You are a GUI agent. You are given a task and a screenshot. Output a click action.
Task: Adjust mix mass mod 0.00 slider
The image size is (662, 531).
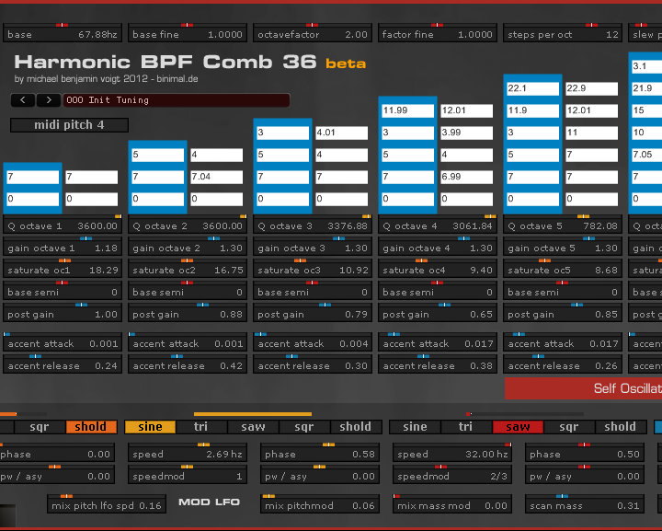click(x=452, y=504)
